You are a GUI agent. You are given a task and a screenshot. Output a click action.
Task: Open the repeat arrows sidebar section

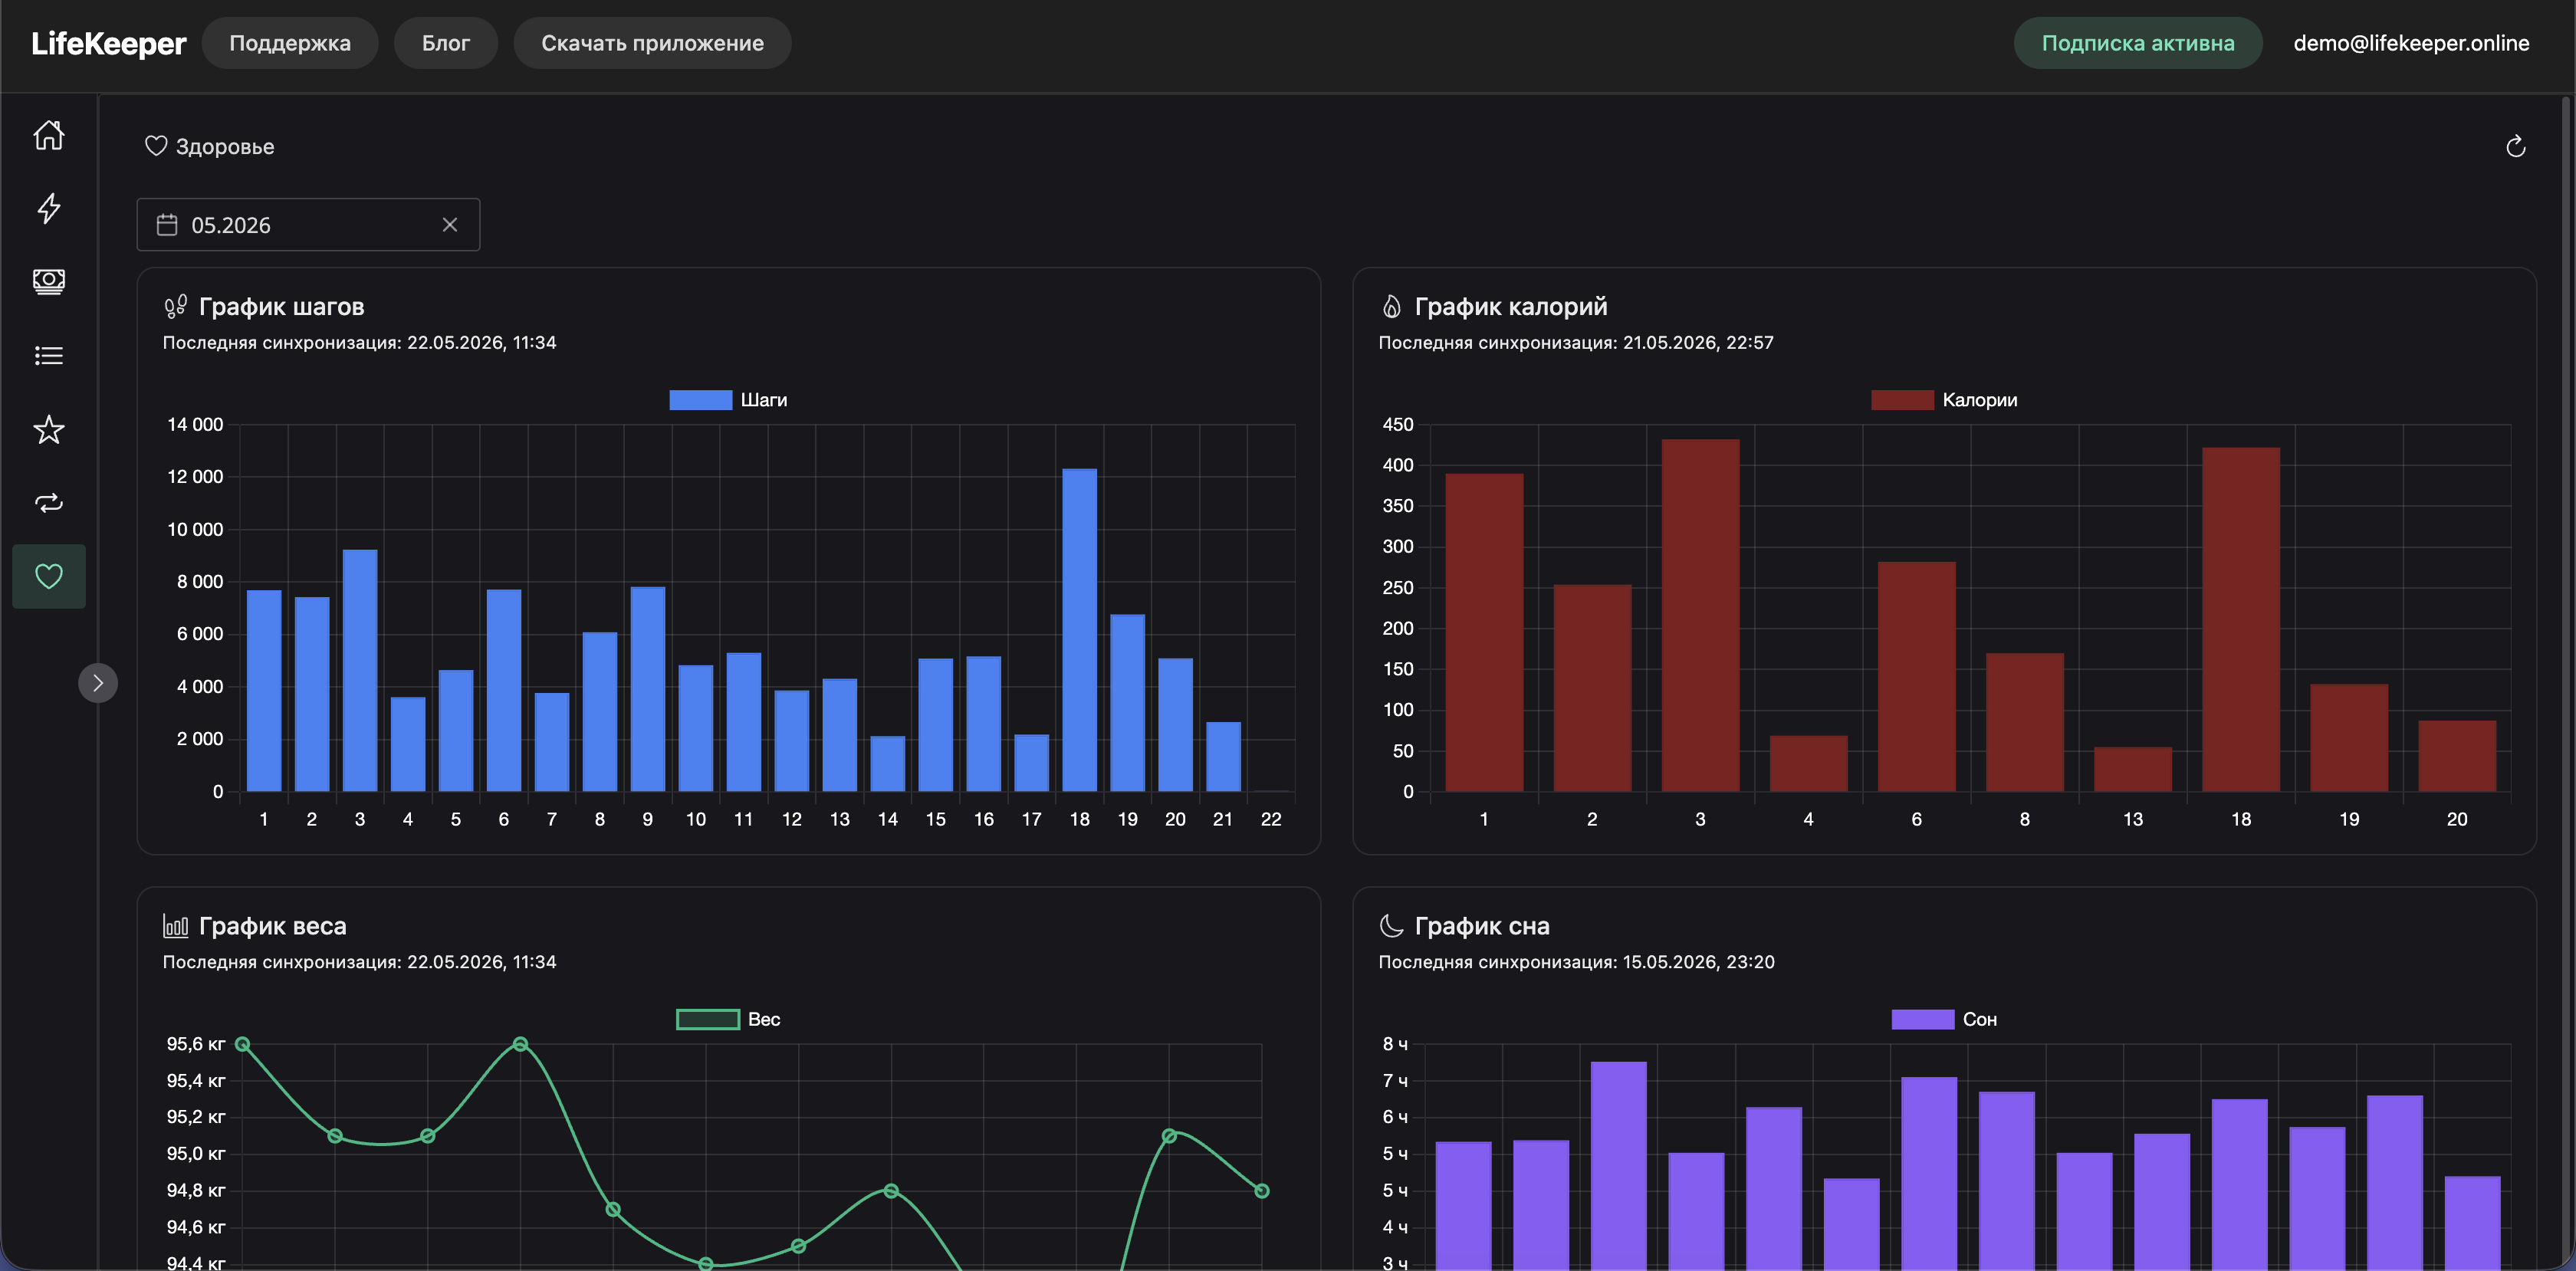point(49,502)
